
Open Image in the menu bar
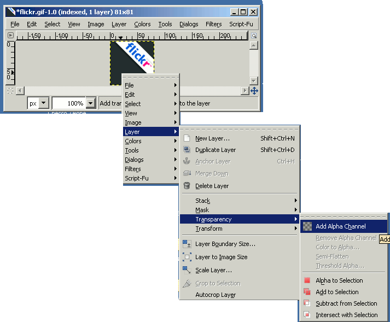click(96, 24)
